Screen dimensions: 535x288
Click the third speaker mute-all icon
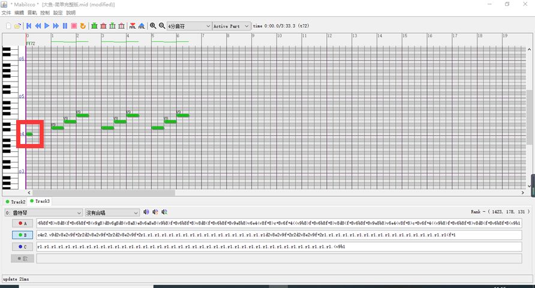(x=164, y=212)
